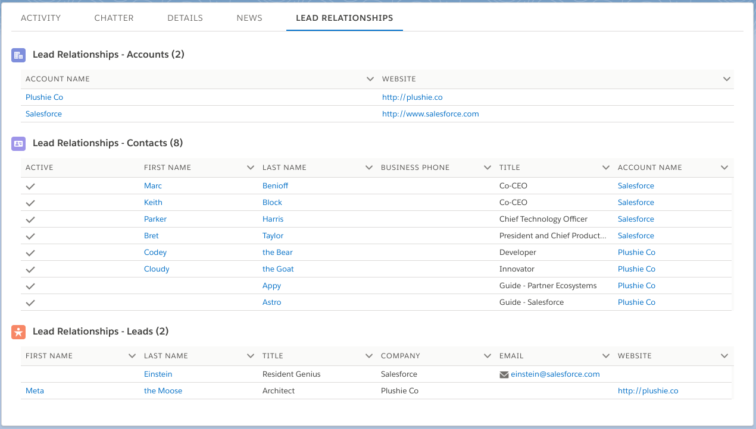
Task: Open contact first name Keith
Action: (x=153, y=203)
